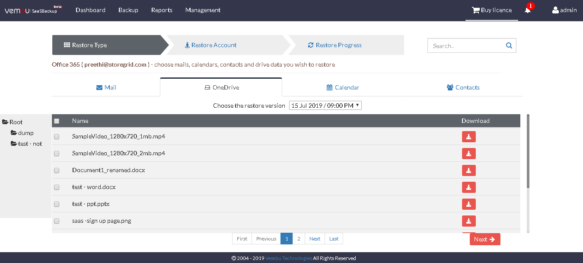The image size is (583, 263).
Task: Select page 1 in pagination
Action: point(287,239)
